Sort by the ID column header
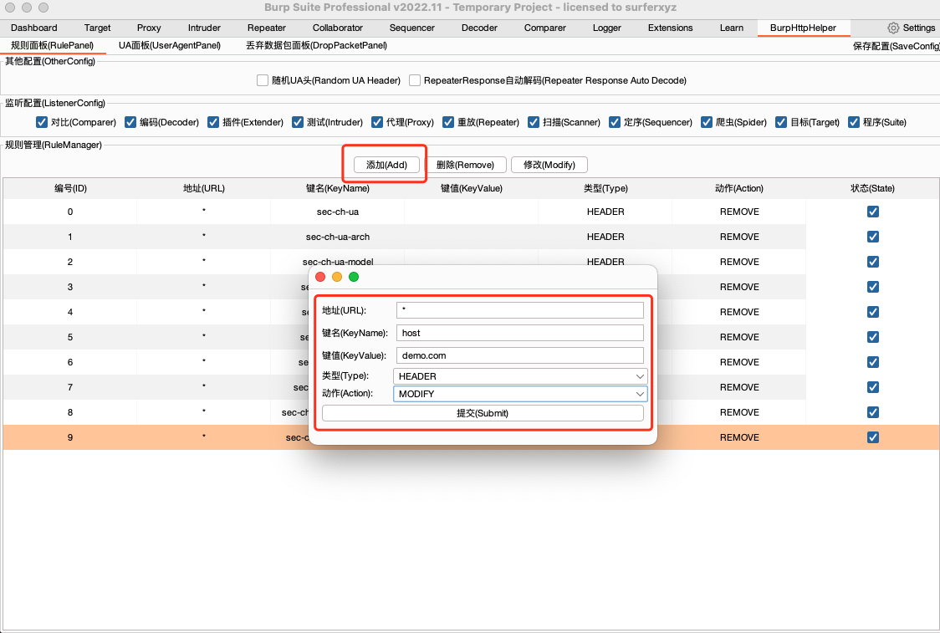Viewport: 940px width, 633px height. click(70, 188)
